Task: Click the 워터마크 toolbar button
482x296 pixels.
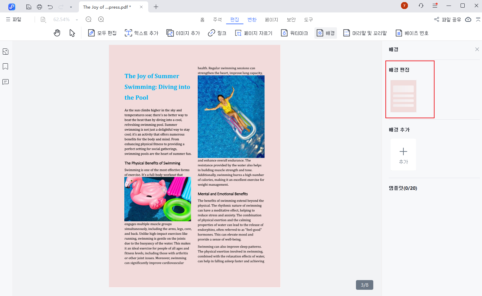Action: pyautogui.click(x=294, y=33)
